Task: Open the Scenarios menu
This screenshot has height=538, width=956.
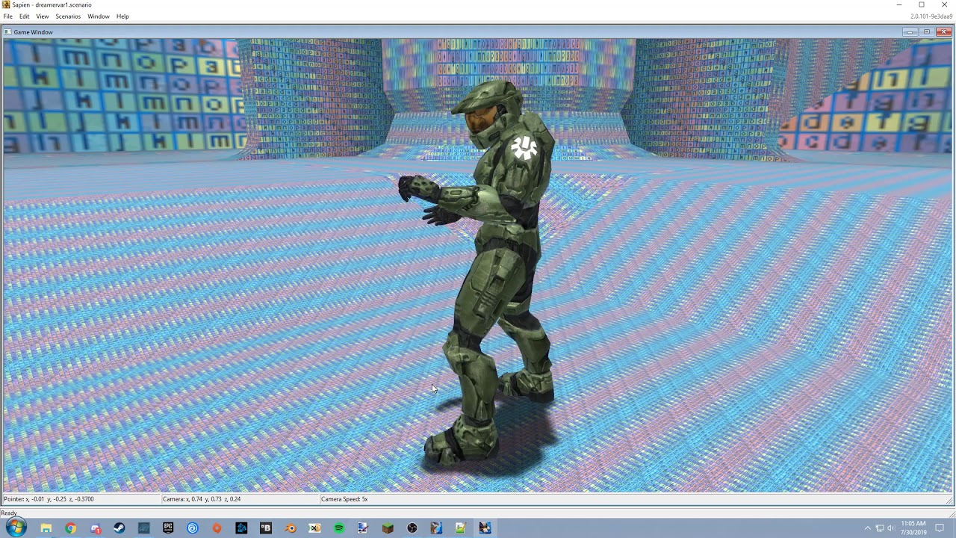Action: point(68,16)
